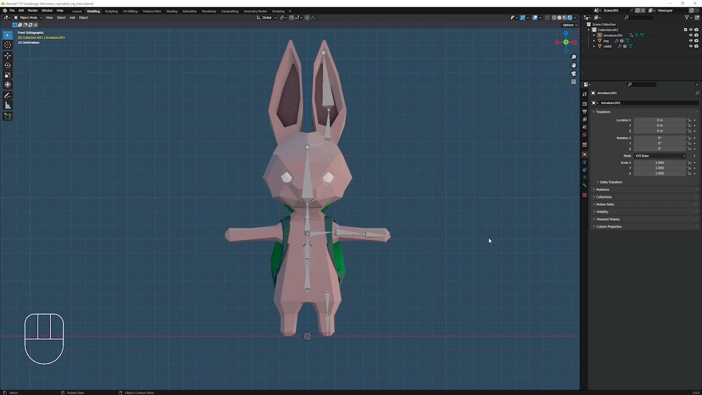Toggle visibility of Armature.001 in the outliner
The height and width of the screenshot is (395, 702).
click(x=690, y=35)
